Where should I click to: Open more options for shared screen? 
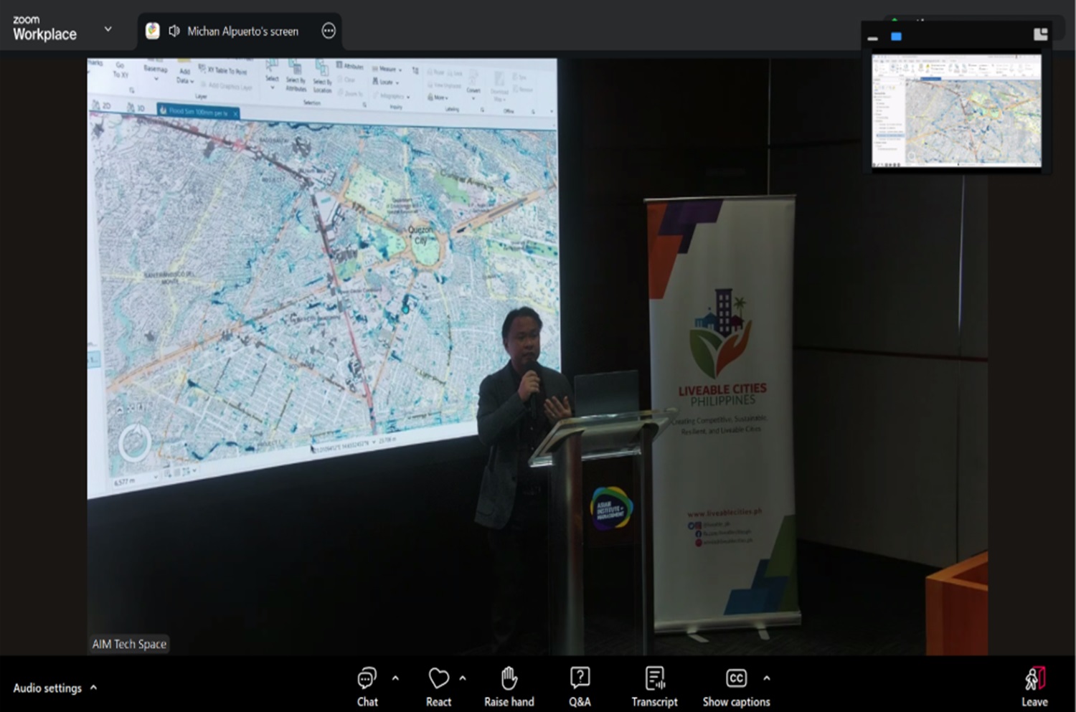coord(329,31)
